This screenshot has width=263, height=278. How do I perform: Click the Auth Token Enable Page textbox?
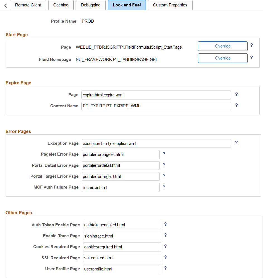[122, 225]
